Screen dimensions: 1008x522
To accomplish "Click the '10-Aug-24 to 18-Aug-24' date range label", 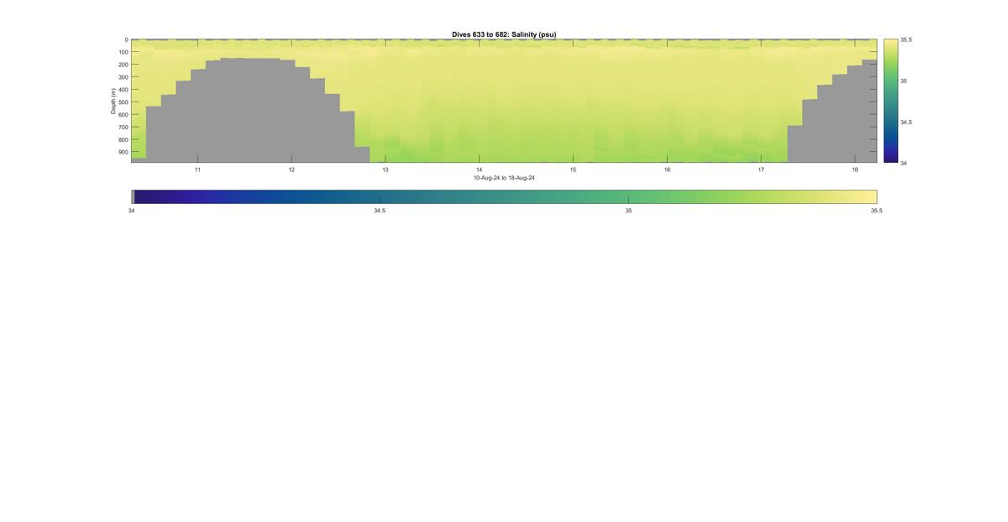I will 504,178.
